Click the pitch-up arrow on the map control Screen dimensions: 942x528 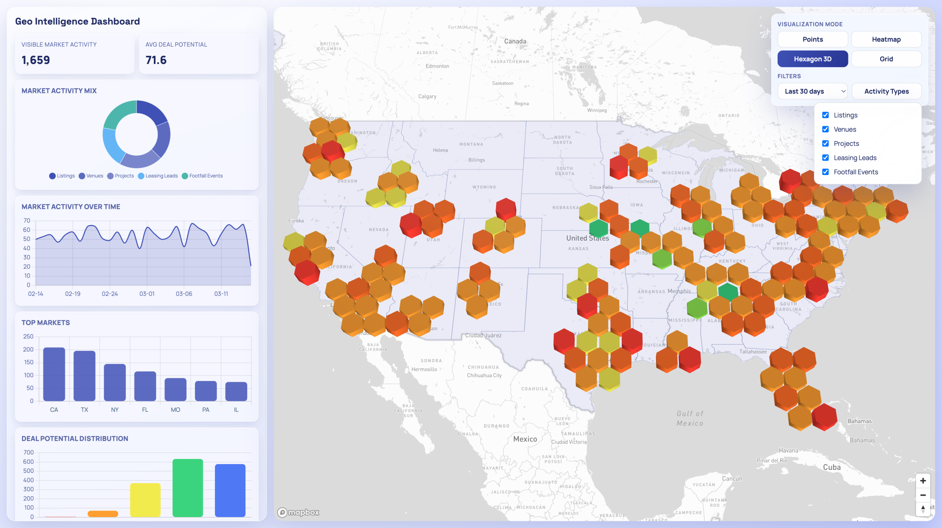924,507
